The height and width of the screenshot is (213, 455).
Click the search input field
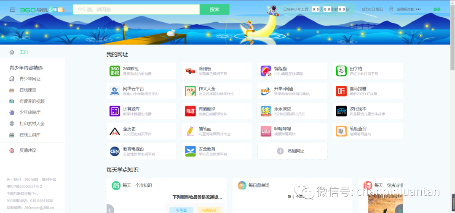click(136, 10)
